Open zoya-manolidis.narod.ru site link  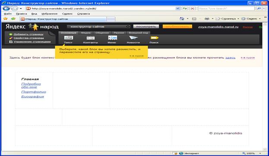point(218,27)
